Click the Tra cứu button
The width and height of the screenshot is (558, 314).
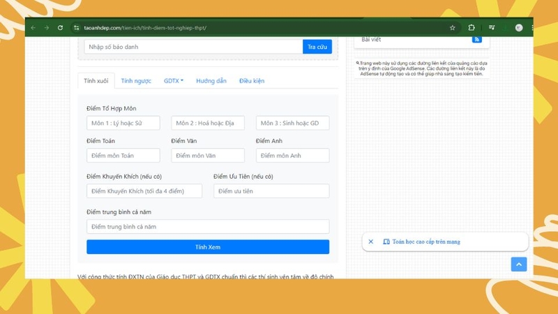point(317,47)
